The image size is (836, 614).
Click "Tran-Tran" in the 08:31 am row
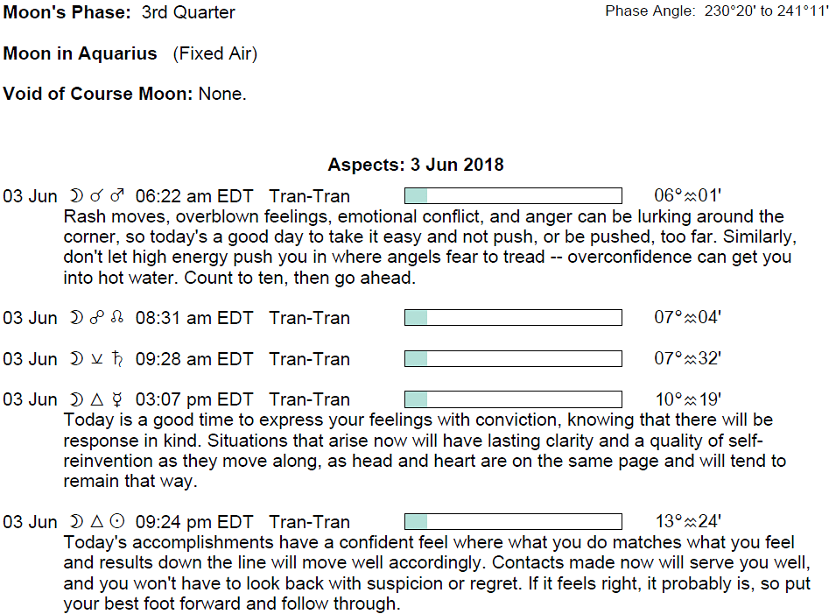click(309, 318)
